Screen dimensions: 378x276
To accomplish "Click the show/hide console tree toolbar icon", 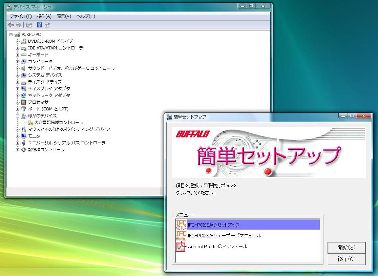I will pos(29,25).
